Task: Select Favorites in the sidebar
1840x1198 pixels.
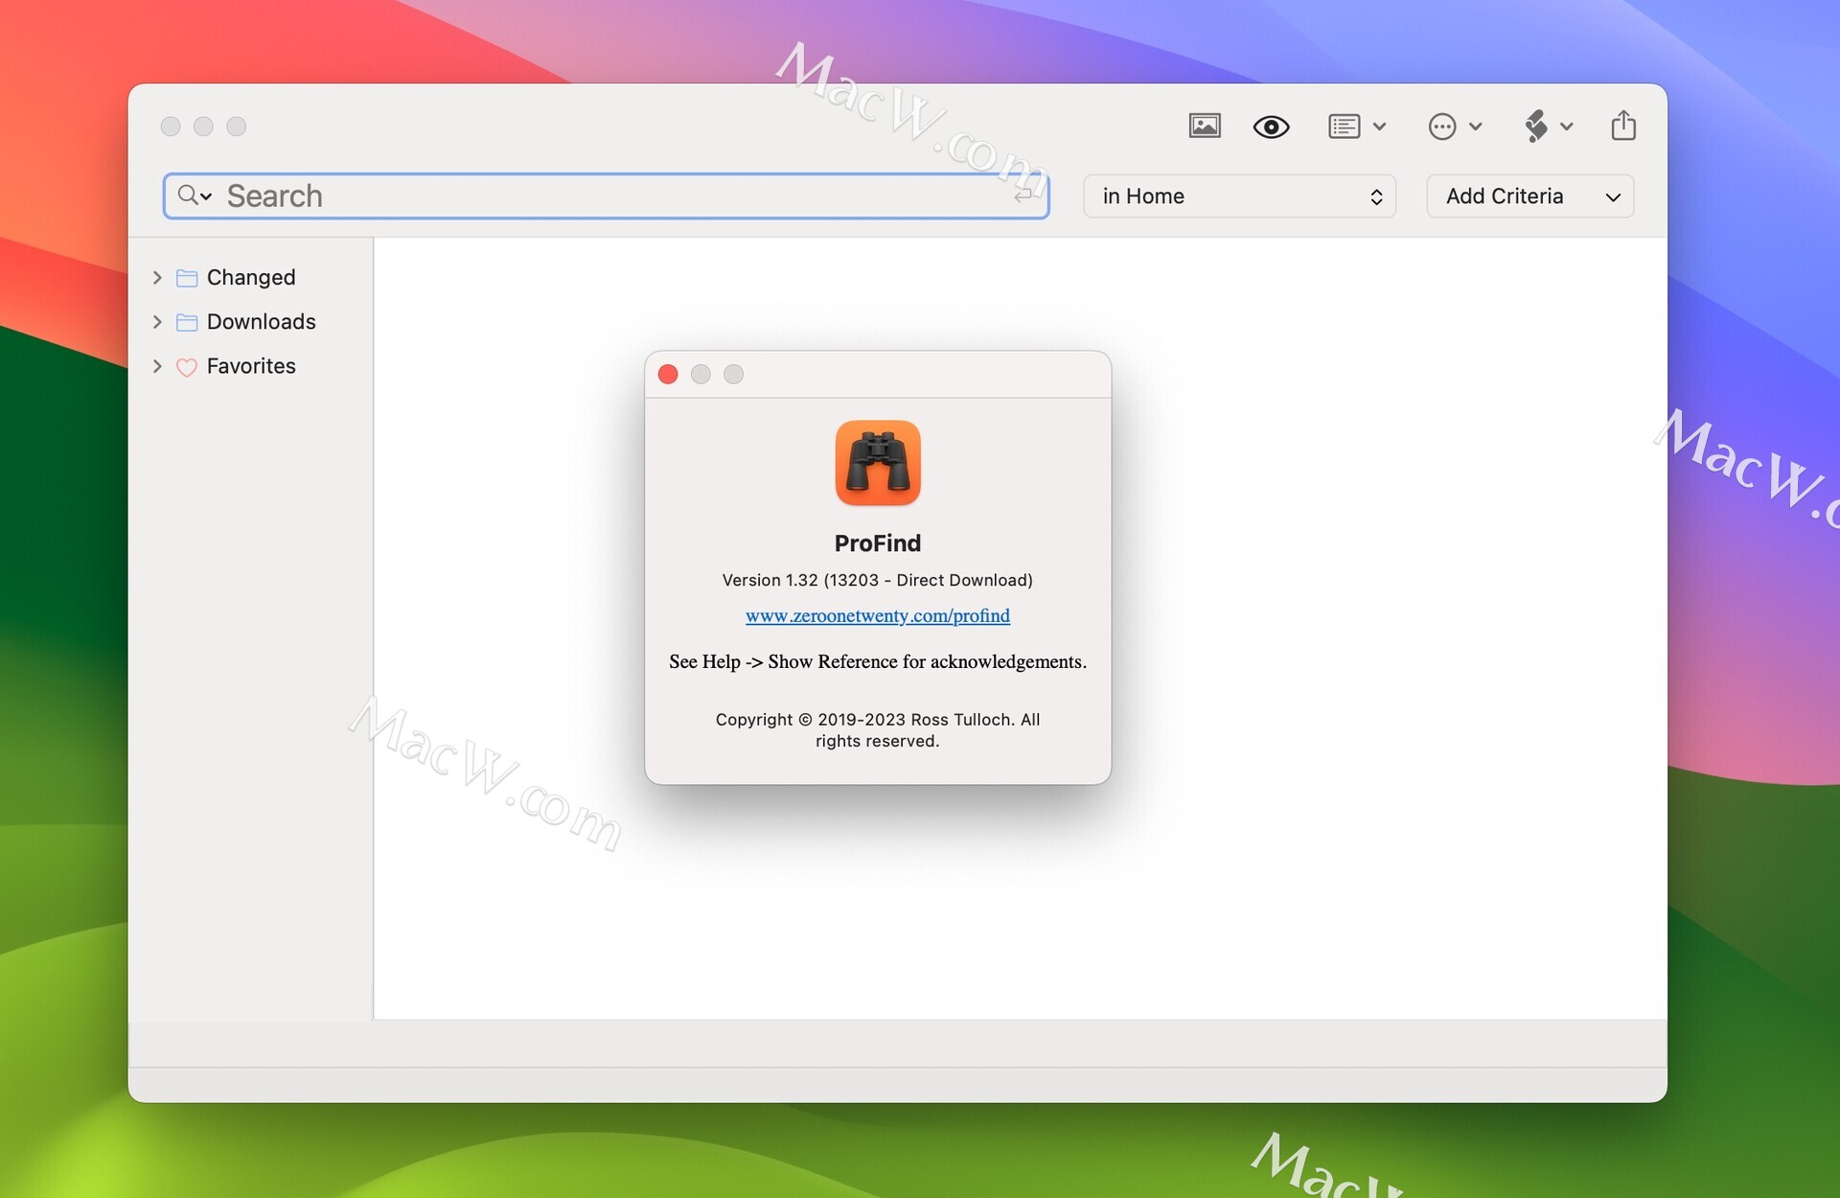Action: point(251,366)
